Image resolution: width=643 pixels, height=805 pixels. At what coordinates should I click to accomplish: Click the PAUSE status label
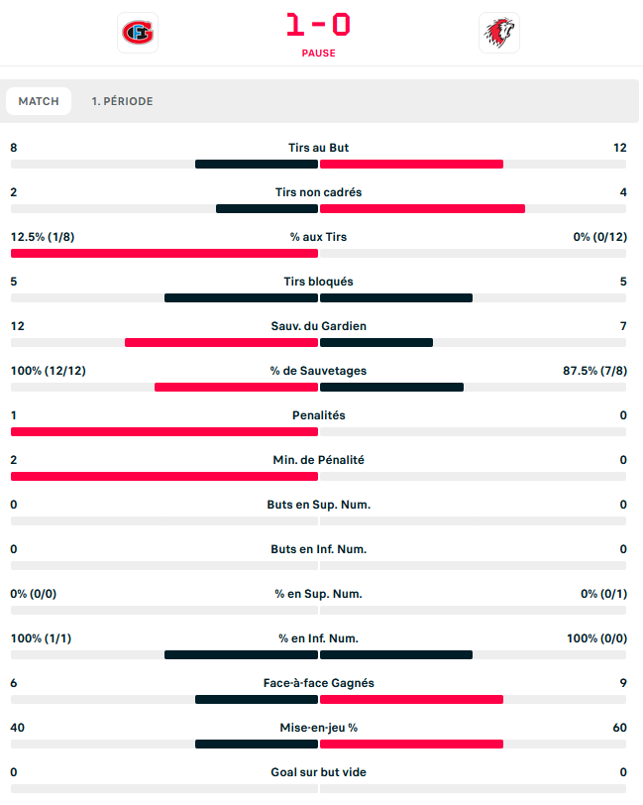[x=318, y=54]
